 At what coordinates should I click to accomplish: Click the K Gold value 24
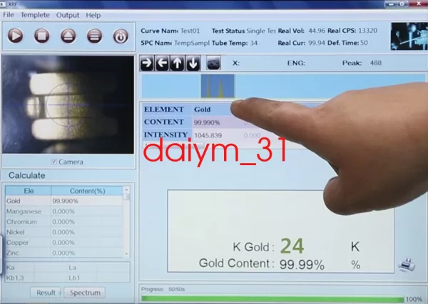[x=292, y=246]
